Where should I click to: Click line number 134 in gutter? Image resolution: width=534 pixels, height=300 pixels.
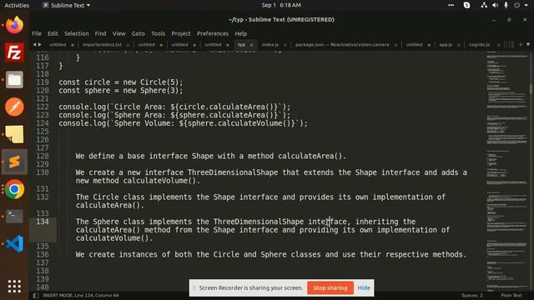(43, 222)
